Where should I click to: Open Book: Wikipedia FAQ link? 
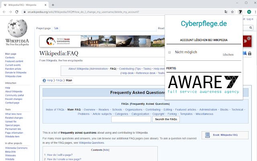[225, 135]
